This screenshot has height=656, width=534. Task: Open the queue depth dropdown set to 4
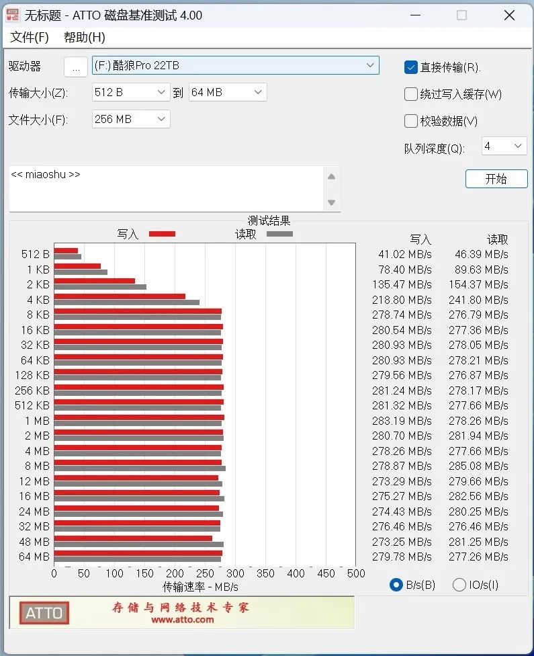tap(504, 146)
